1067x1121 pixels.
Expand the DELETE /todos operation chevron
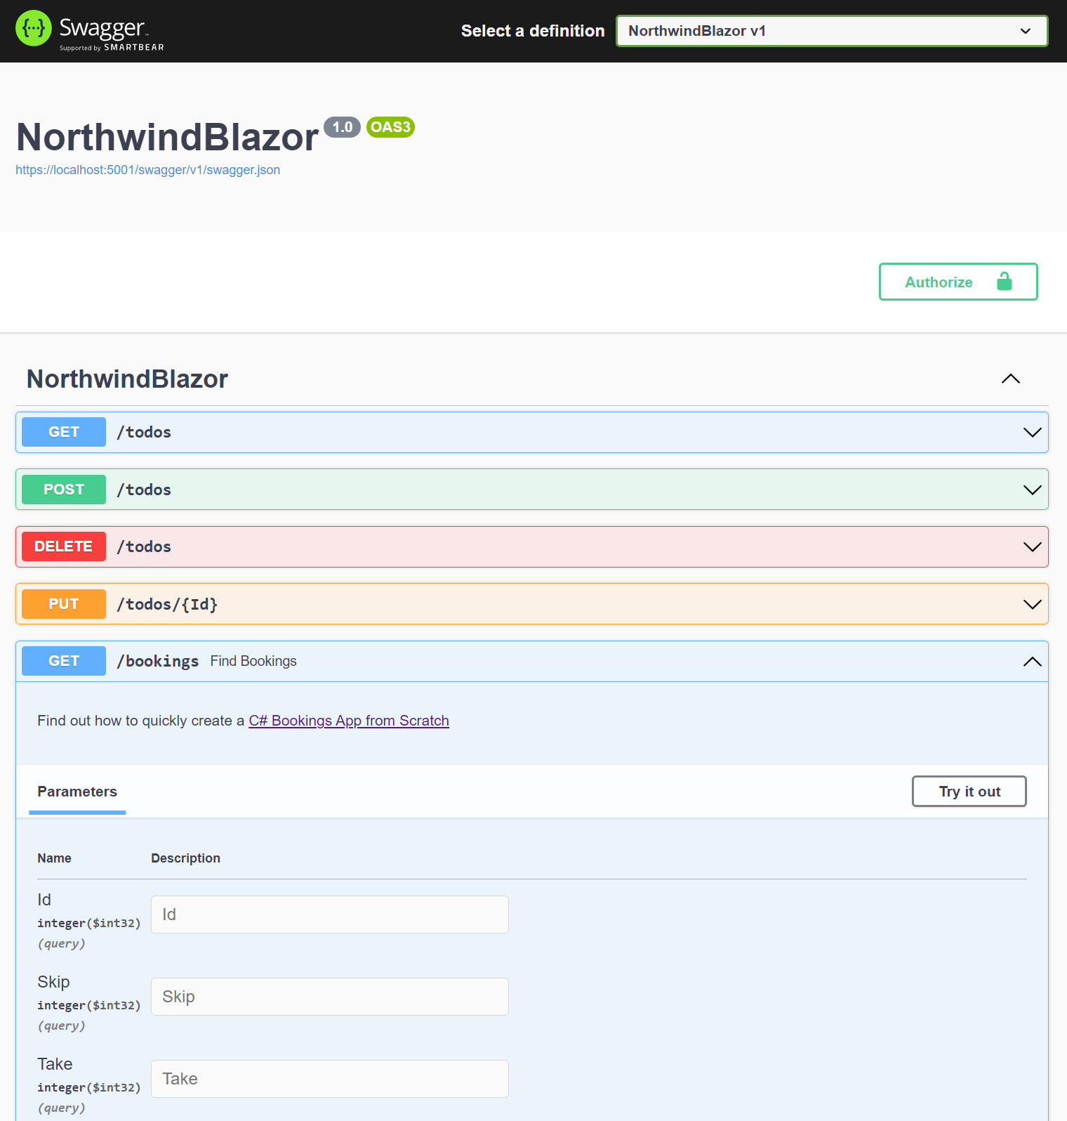click(1032, 547)
